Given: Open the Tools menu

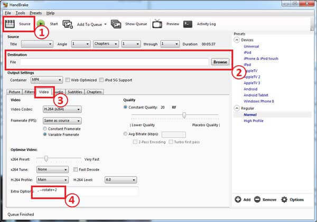Looking at the screenshot, I should click(20, 13).
